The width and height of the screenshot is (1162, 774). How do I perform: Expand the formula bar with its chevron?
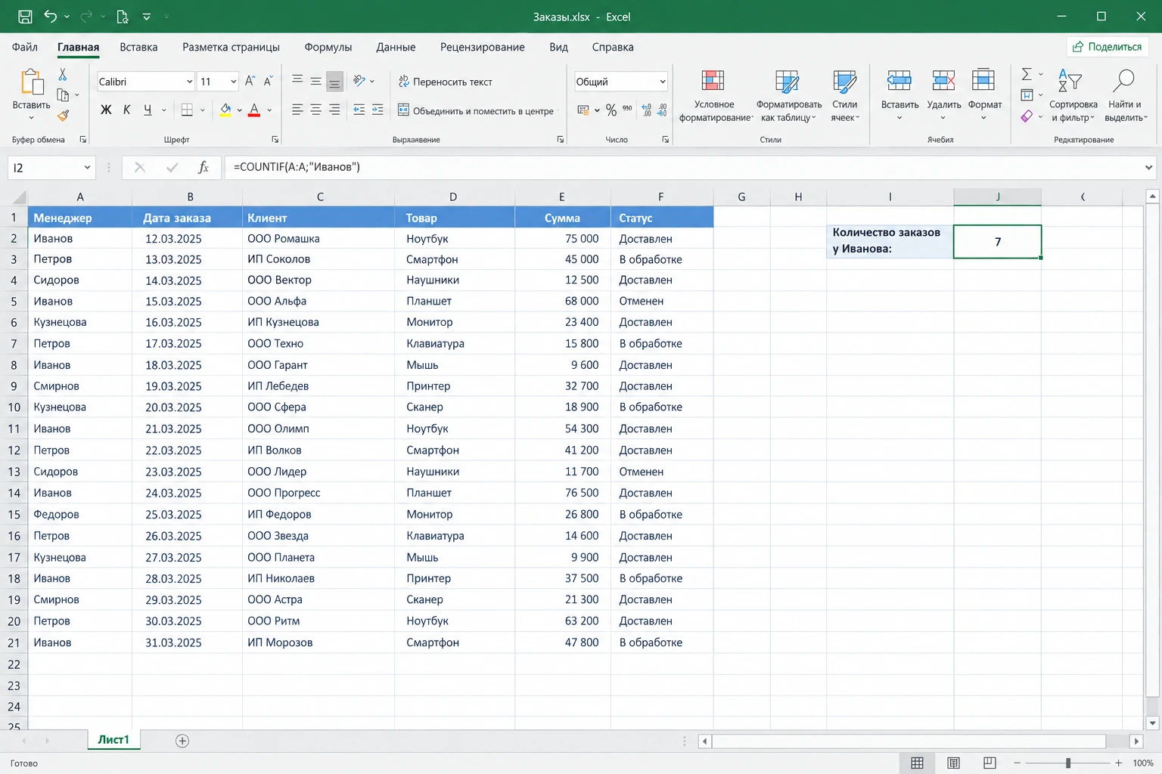click(x=1149, y=167)
